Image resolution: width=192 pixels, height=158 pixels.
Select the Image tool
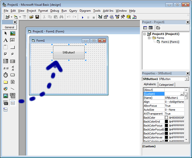coord(6,96)
